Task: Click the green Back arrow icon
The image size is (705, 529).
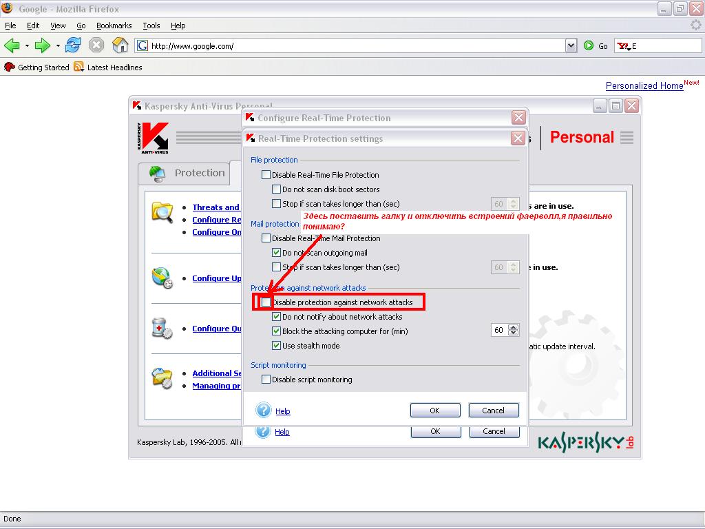Action: (x=12, y=45)
